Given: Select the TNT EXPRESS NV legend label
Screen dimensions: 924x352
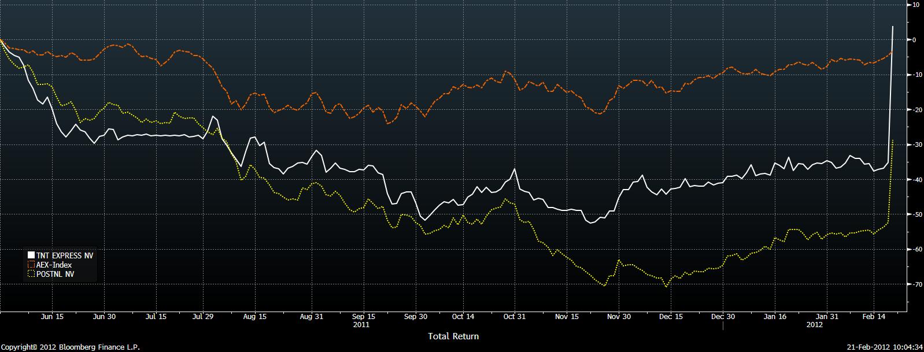Looking at the screenshot, I should [x=64, y=255].
